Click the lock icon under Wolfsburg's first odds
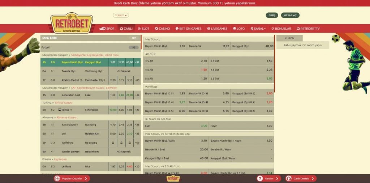The image size is (370, 183). [113, 143]
